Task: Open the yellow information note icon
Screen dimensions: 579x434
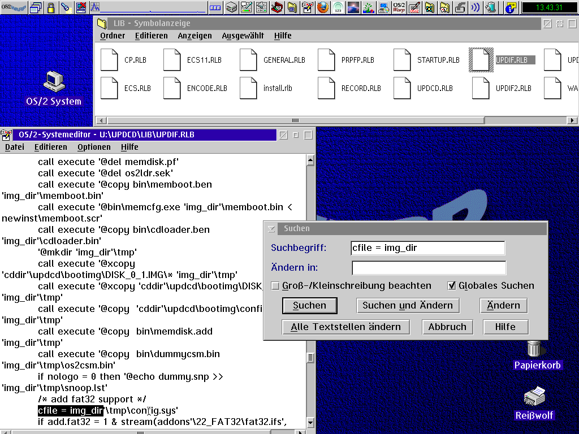Action: (x=511, y=7)
